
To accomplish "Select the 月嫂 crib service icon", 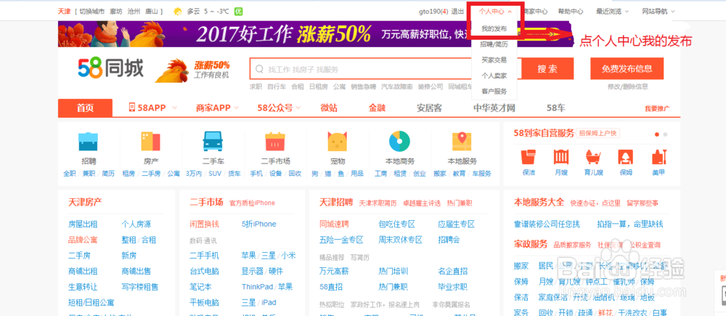I will point(561,157).
